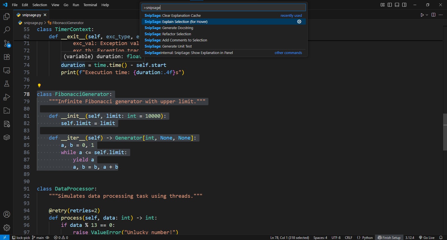
Task: Click the Finish Setup status bar button
Action: (x=389, y=237)
